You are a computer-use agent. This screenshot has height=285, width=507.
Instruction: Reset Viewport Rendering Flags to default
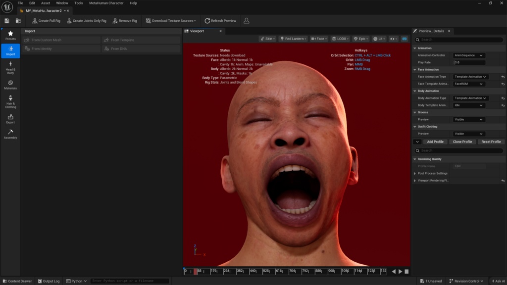[503, 181]
